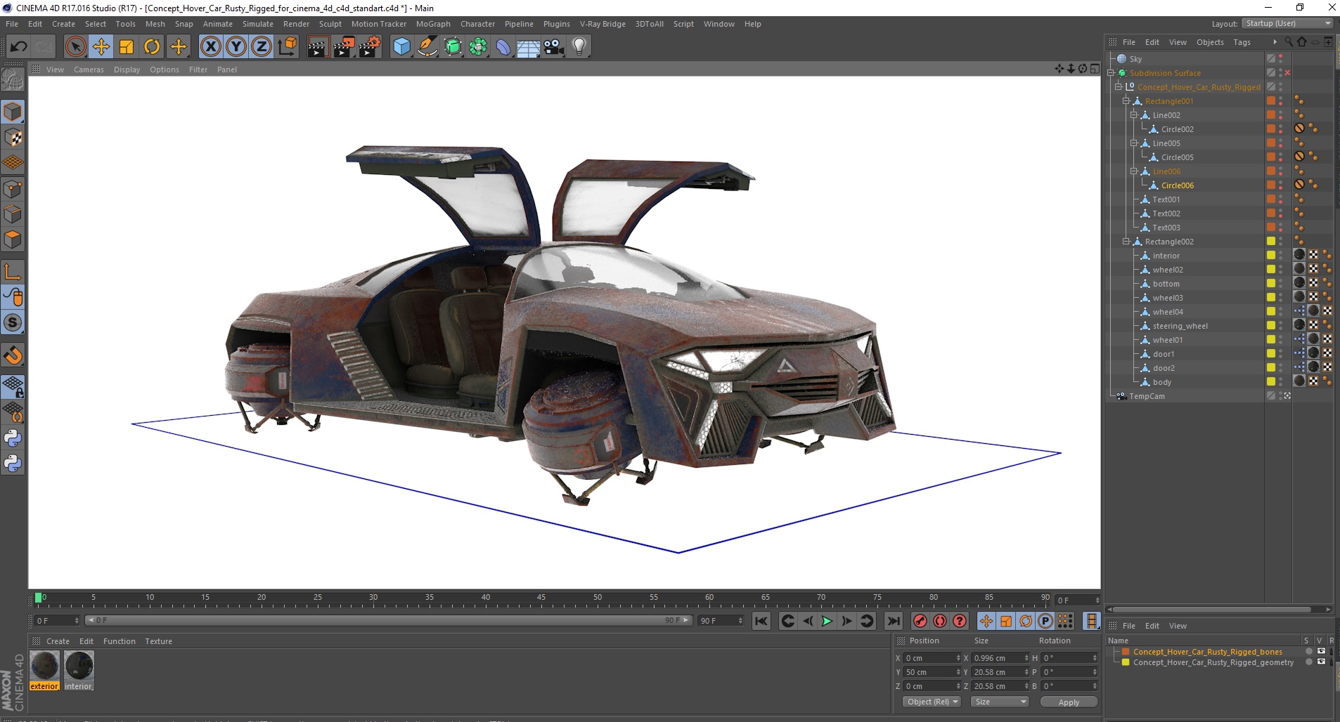1340x722 pixels.
Task: Click the Apply button
Action: [1069, 702]
